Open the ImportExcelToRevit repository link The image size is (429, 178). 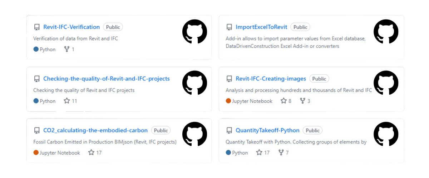[261, 27]
